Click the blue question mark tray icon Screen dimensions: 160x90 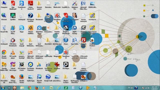pyautogui.click(x=136, y=88)
